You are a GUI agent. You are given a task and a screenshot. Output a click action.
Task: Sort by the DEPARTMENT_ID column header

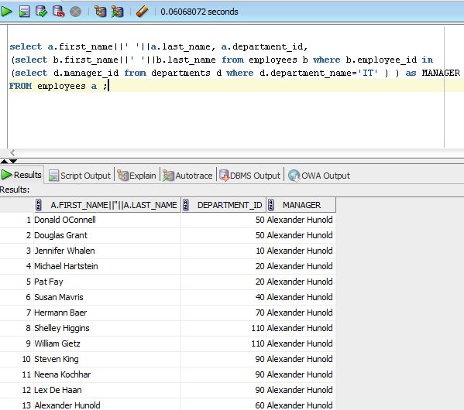click(x=224, y=205)
